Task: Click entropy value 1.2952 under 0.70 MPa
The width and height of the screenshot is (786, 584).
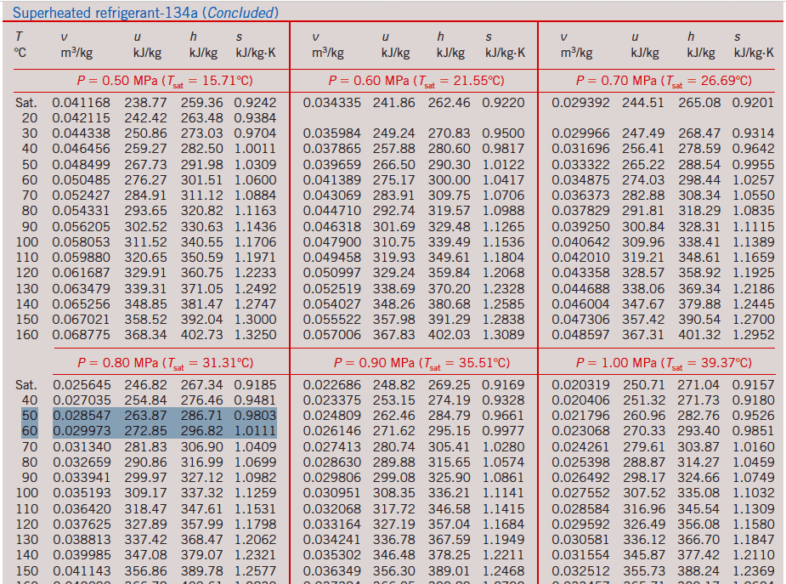Action: 753,336
